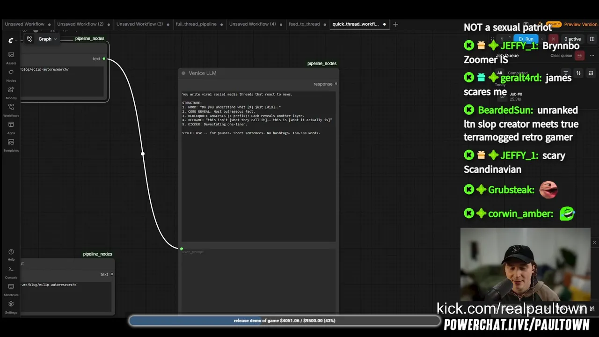
Task: Open the Help menu icon
Action: (11, 255)
